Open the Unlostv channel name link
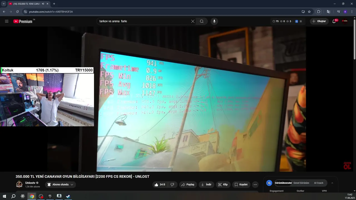Screen dimensions: 356x200 pyautogui.click(x=30, y=183)
